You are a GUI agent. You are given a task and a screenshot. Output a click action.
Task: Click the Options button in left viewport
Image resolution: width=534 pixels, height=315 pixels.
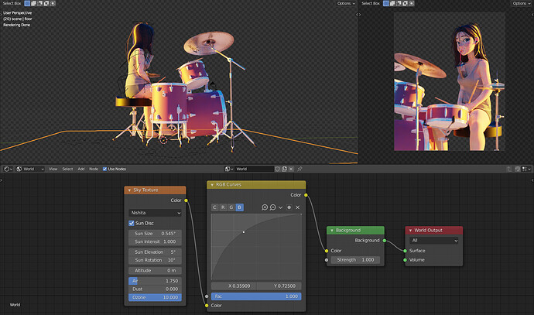pyautogui.click(x=346, y=3)
